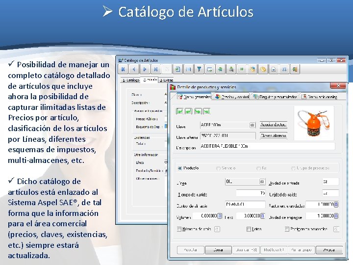353x265 pixels.
Task: Click the Control de almacén field
Action: [x=245, y=204]
